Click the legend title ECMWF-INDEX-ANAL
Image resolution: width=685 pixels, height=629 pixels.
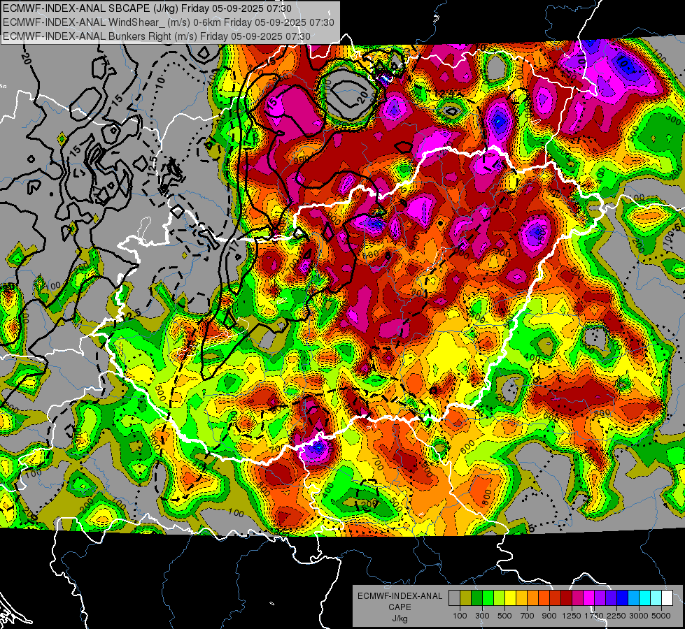point(400,596)
